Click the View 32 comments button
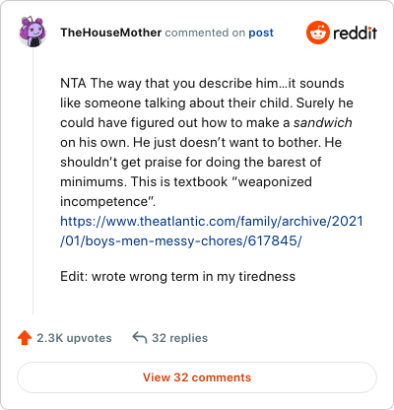 point(197,377)
